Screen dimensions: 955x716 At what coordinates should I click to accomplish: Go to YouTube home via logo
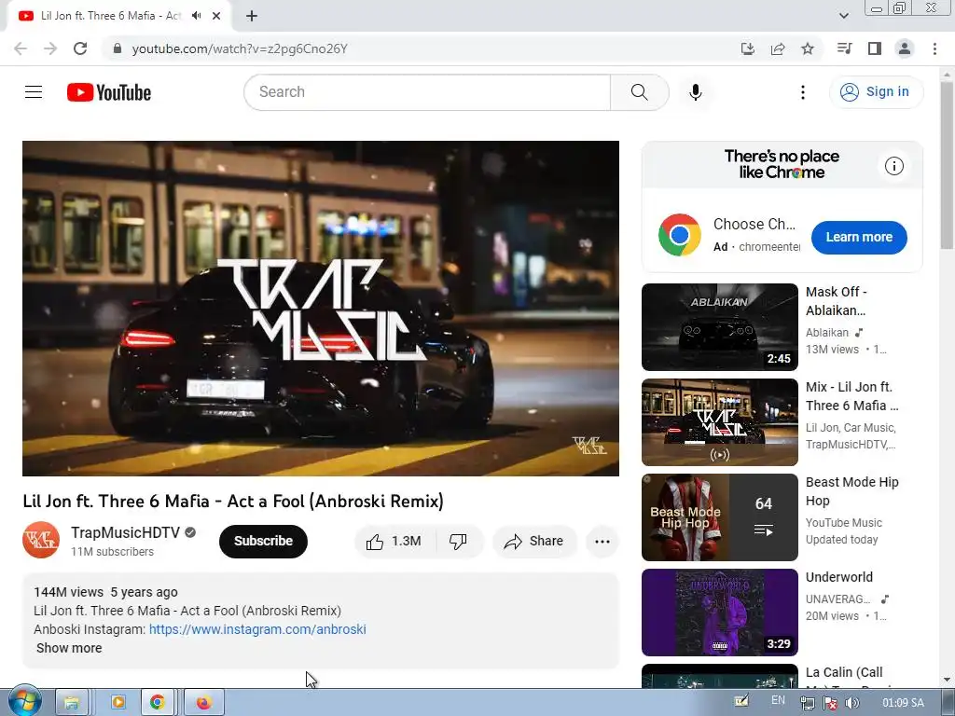click(x=109, y=92)
